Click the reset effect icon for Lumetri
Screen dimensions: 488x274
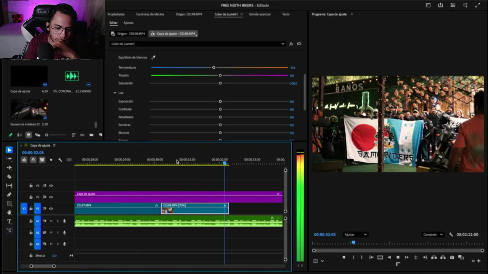click(x=299, y=44)
